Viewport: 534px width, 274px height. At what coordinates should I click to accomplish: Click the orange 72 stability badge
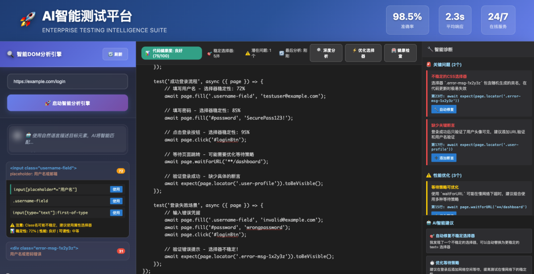click(121, 171)
